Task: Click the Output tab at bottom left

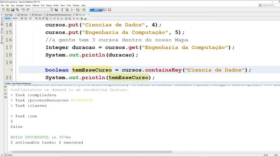Action: (8, 155)
